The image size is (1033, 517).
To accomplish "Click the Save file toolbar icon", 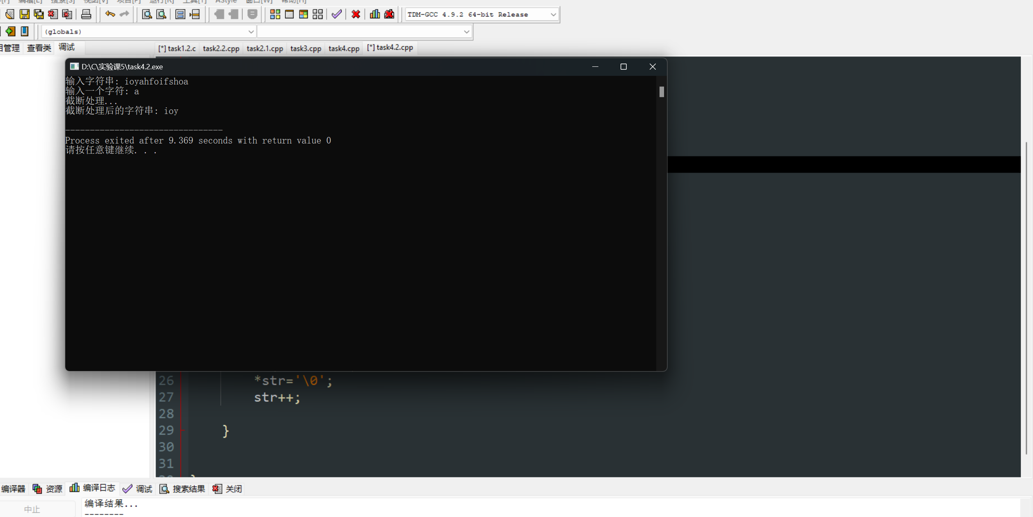I will [x=24, y=14].
